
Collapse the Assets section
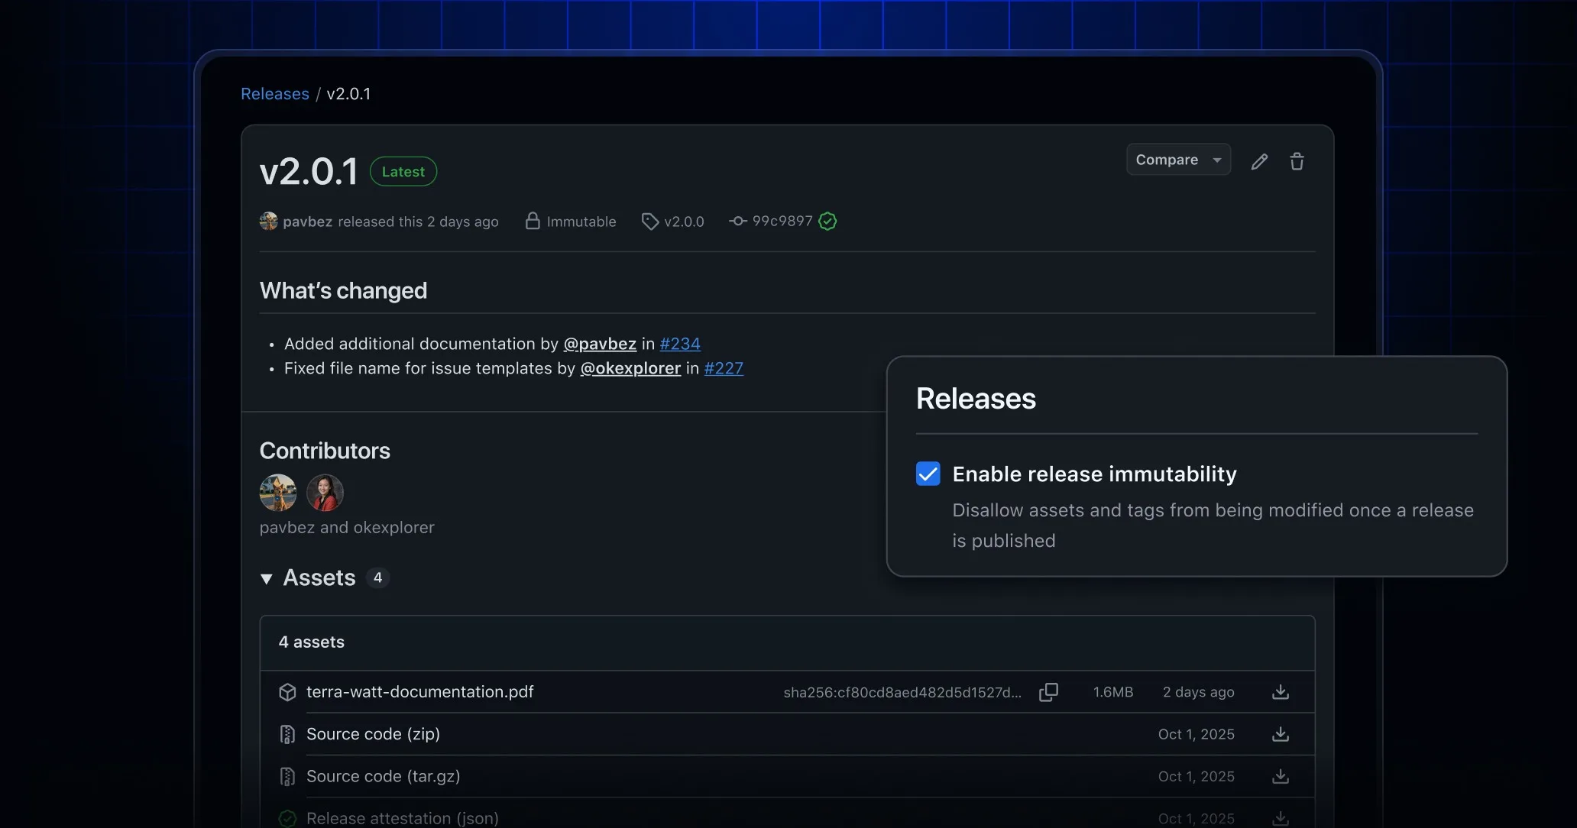tap(266, 578)
